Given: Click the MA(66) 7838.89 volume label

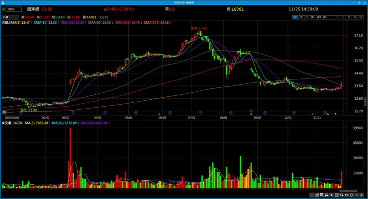Looking at the screenshot, I should (64, 123).
